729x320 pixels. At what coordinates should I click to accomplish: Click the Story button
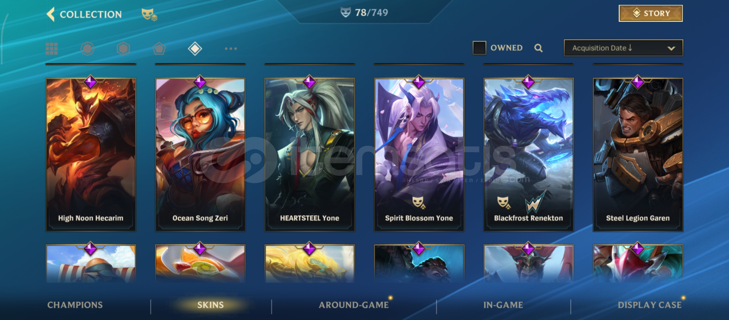(x=651, y=13)
